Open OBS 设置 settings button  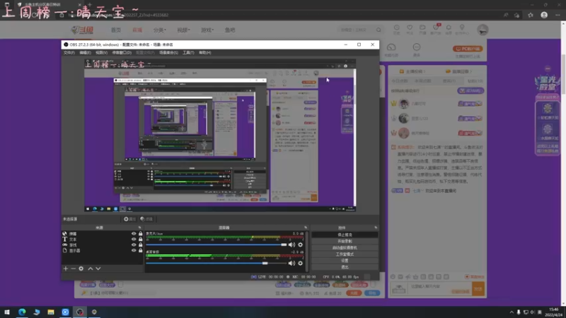(345, 261)
